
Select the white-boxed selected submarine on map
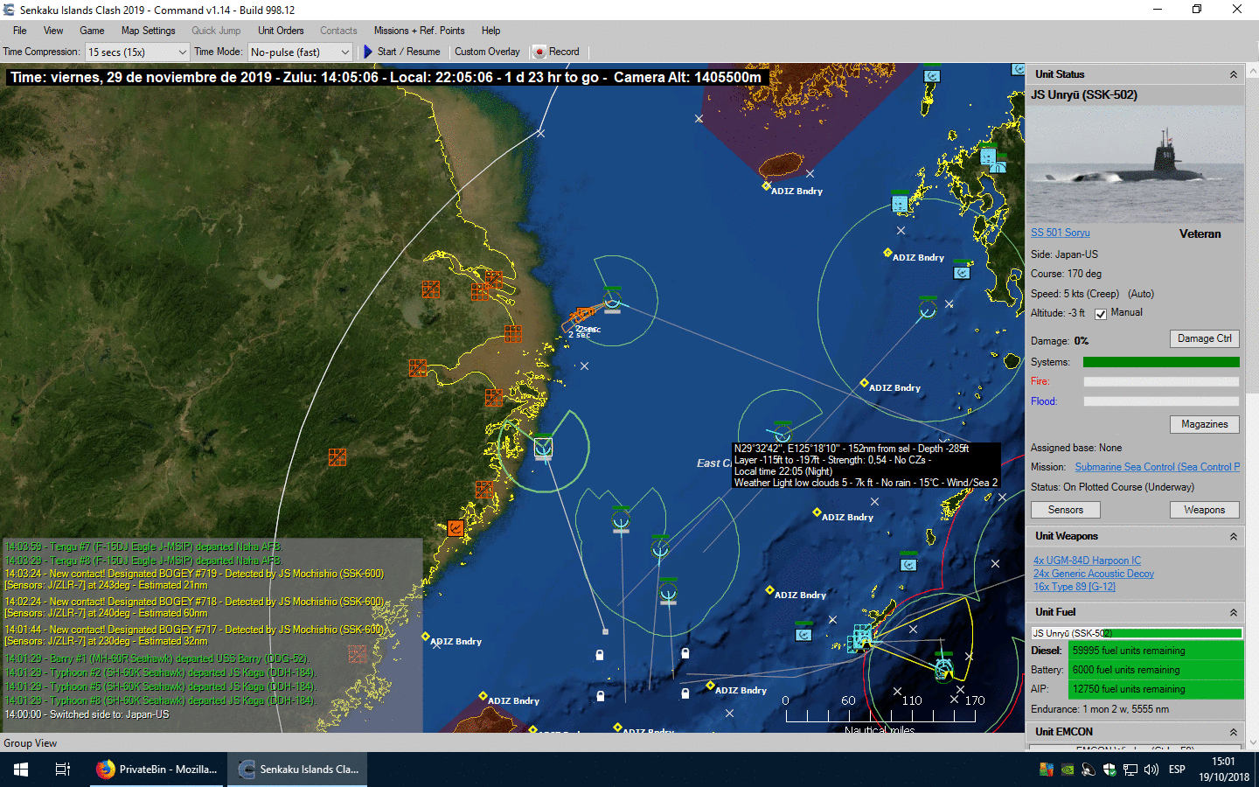pyautogui.click(x=543, y=448)
